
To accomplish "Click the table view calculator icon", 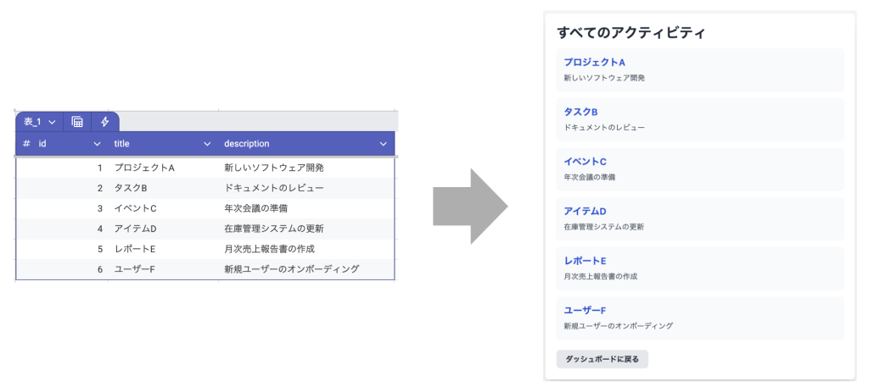I will pos(77,122).
